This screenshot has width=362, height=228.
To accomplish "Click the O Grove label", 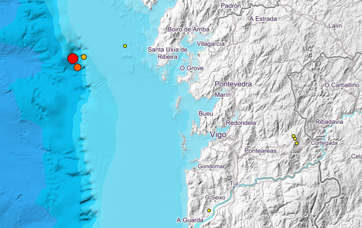I will (191, 68).
